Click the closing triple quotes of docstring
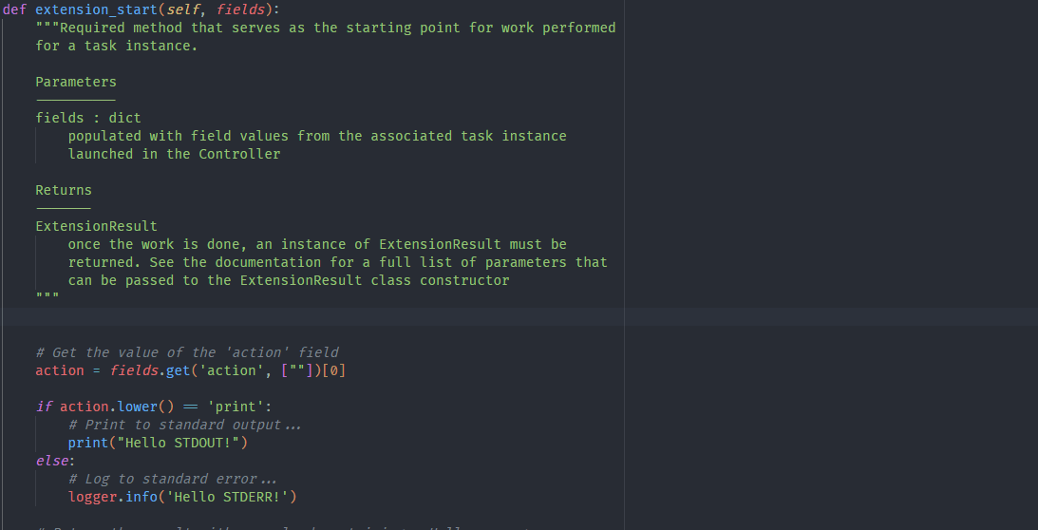This screenshot has height=530, width=1038. (47, 297)
